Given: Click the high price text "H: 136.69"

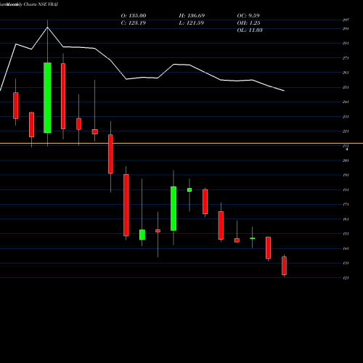Looking at the screenshot, I should coord(192,16).
